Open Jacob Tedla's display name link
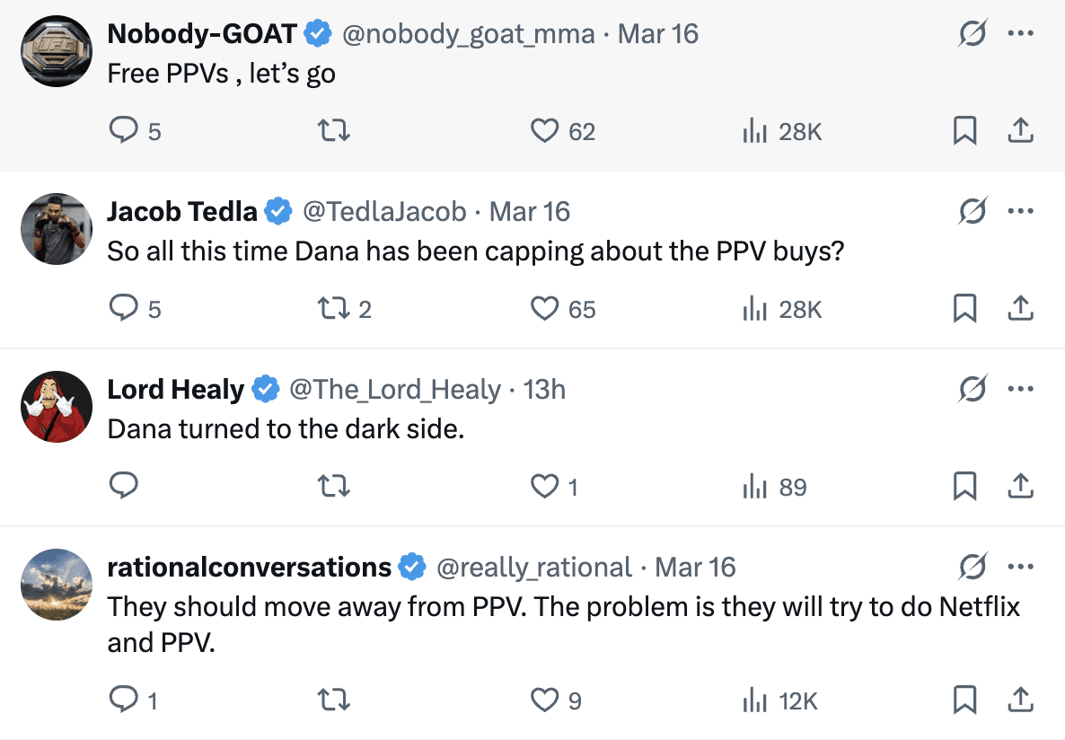Screen dimensions: 1065x740 [182, 211]
